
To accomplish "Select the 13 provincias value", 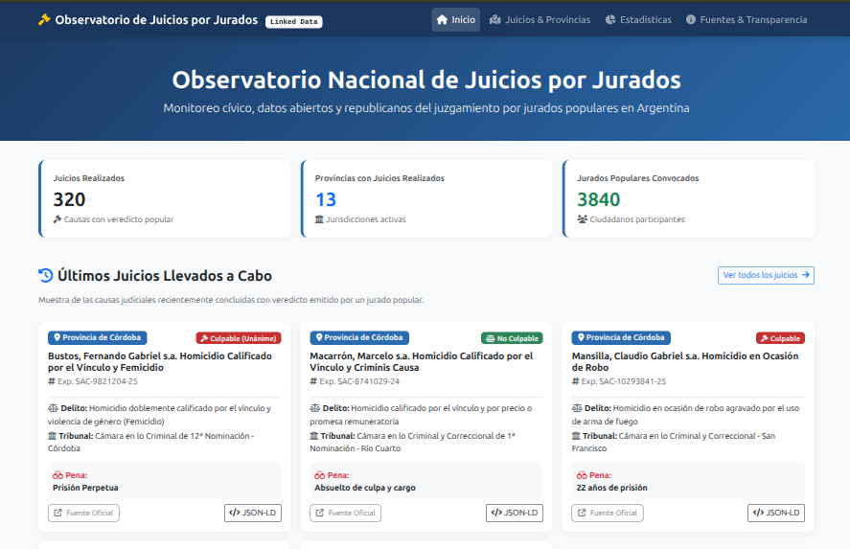I will click(x=326, y=199).
